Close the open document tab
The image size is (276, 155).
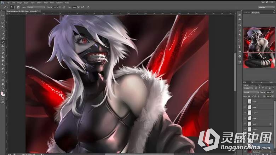click(x=39, y=11)
